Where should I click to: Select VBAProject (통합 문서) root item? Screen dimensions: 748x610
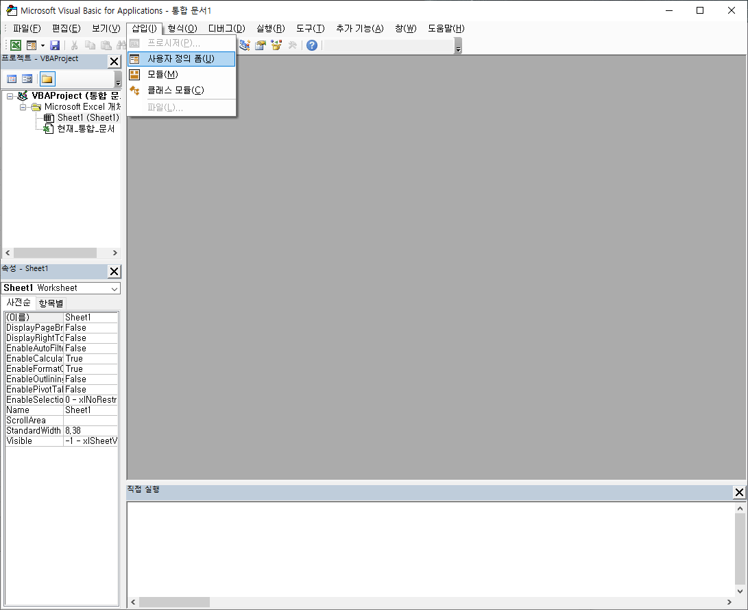[75, 96]
